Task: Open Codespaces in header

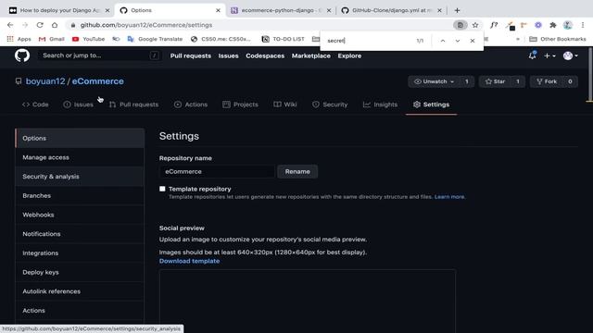Action: pyautogui.click(x=265, y=55)
